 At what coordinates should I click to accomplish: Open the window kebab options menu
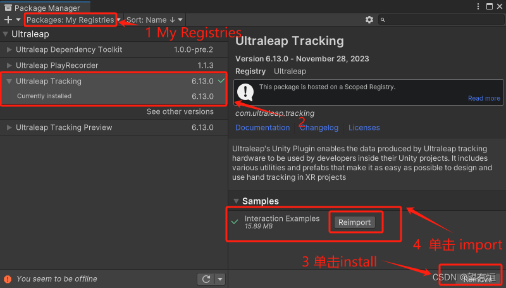pos(478,6)
